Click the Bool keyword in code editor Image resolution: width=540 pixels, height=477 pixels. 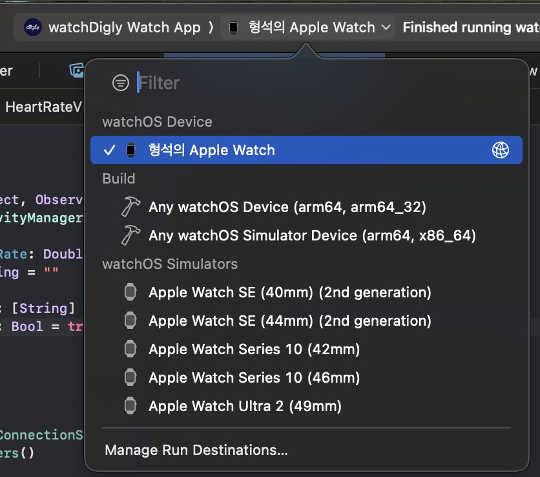pyautogui.click(x=27, y=326)
